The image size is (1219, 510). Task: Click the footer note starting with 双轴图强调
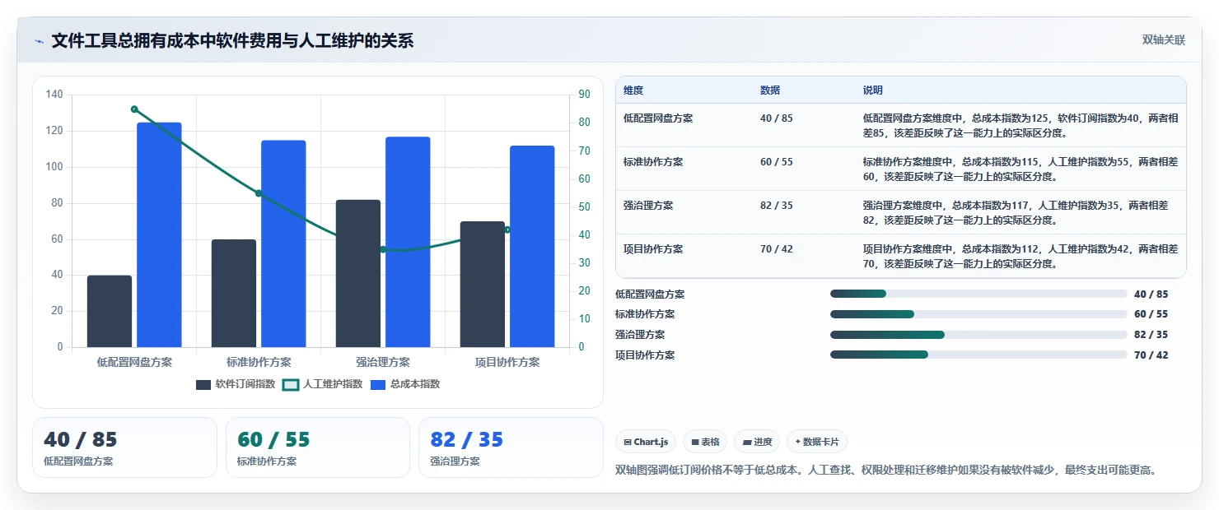click(886, 471)
